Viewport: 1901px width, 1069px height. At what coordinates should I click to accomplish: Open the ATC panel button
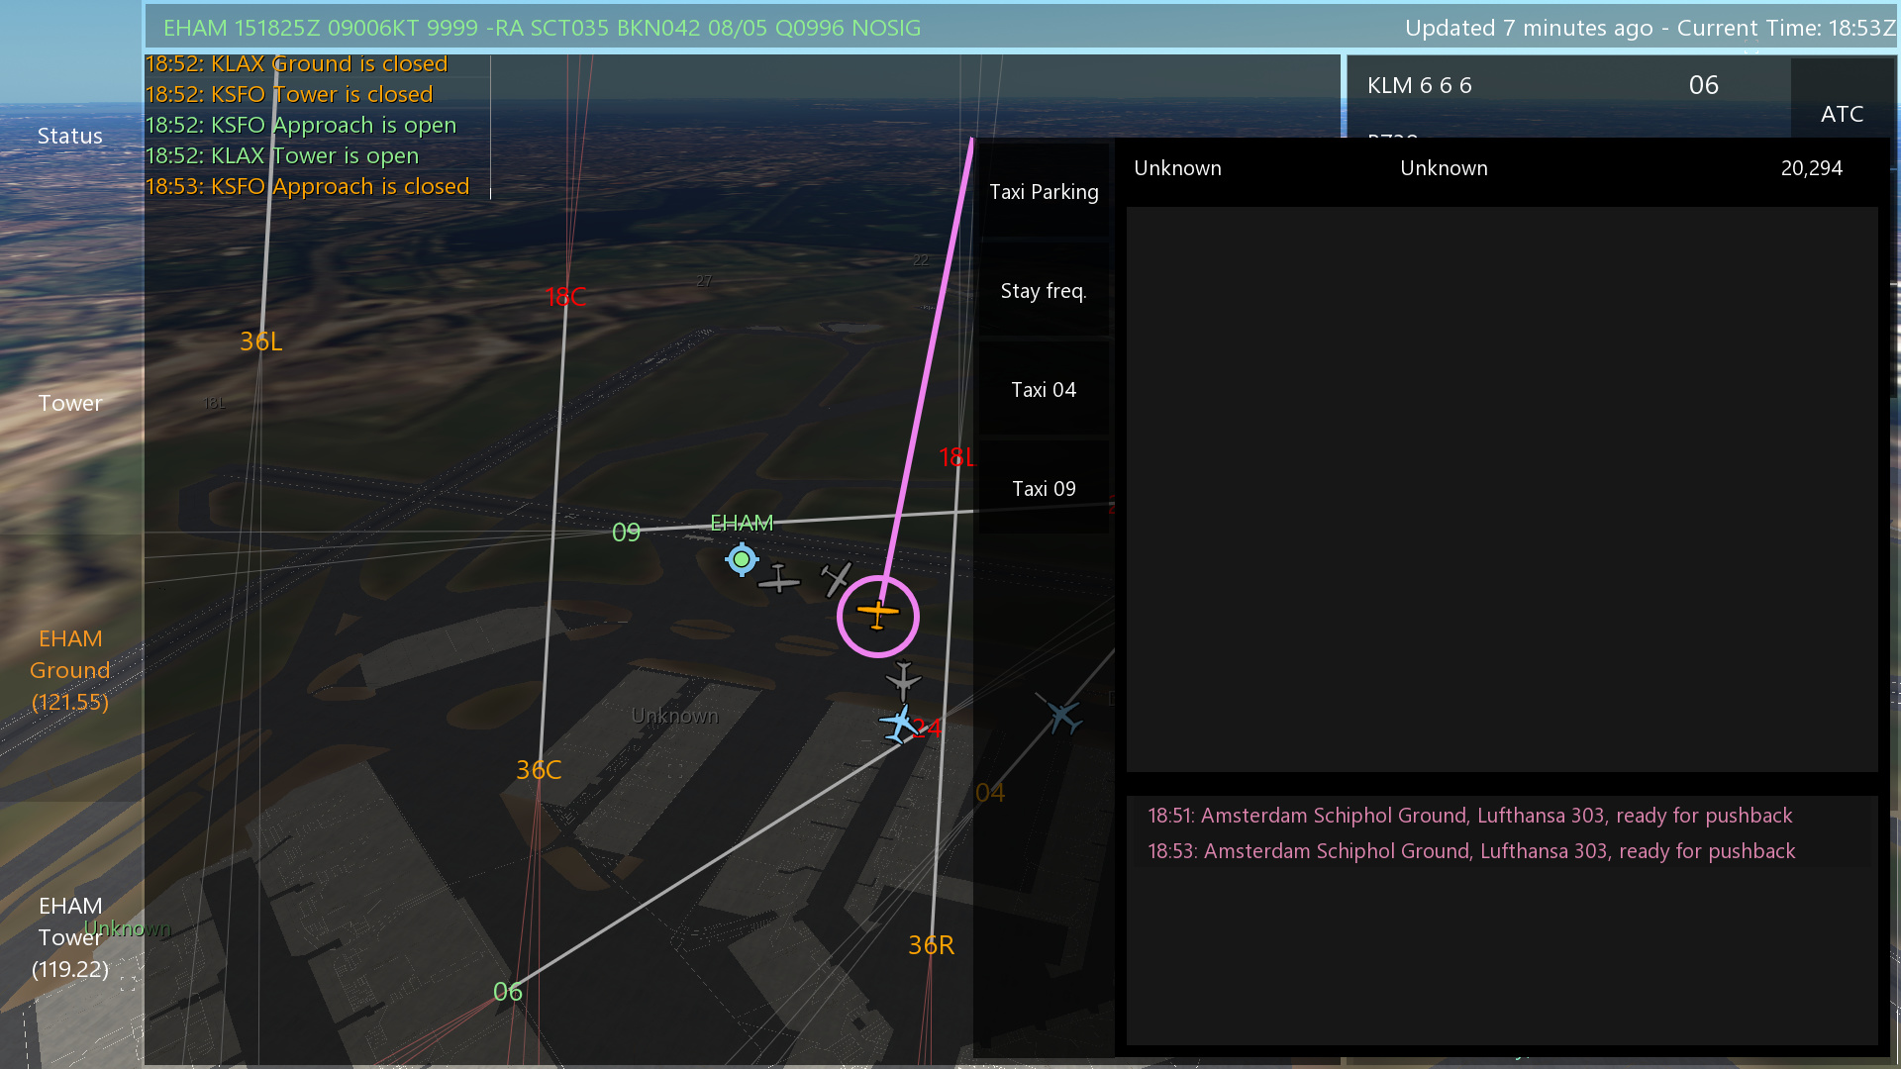point(1842,114)
